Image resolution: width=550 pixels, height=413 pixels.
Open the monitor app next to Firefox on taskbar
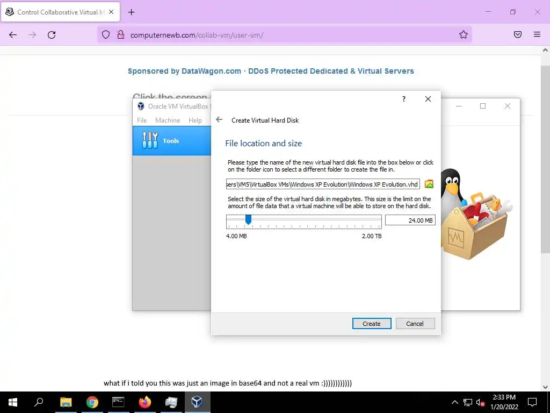171,402
